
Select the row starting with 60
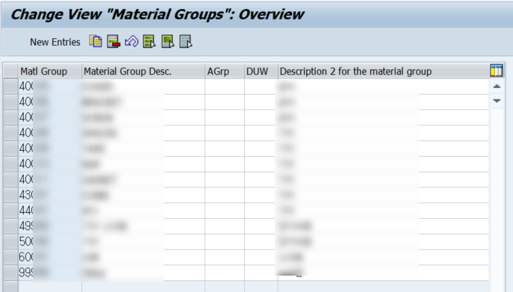point(10,258)
